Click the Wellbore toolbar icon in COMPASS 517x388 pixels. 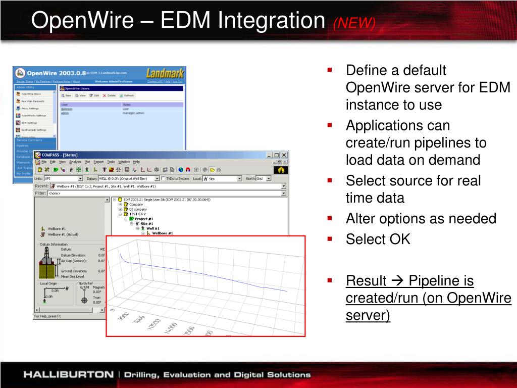click(x=95, y=170)
